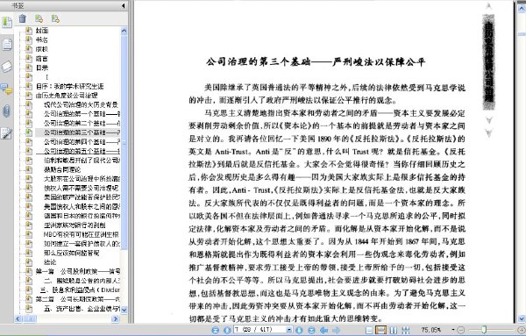This screenshot has height=336, width=526.
Task: Click the 75.05% zoom value
Action: (431, 330)
